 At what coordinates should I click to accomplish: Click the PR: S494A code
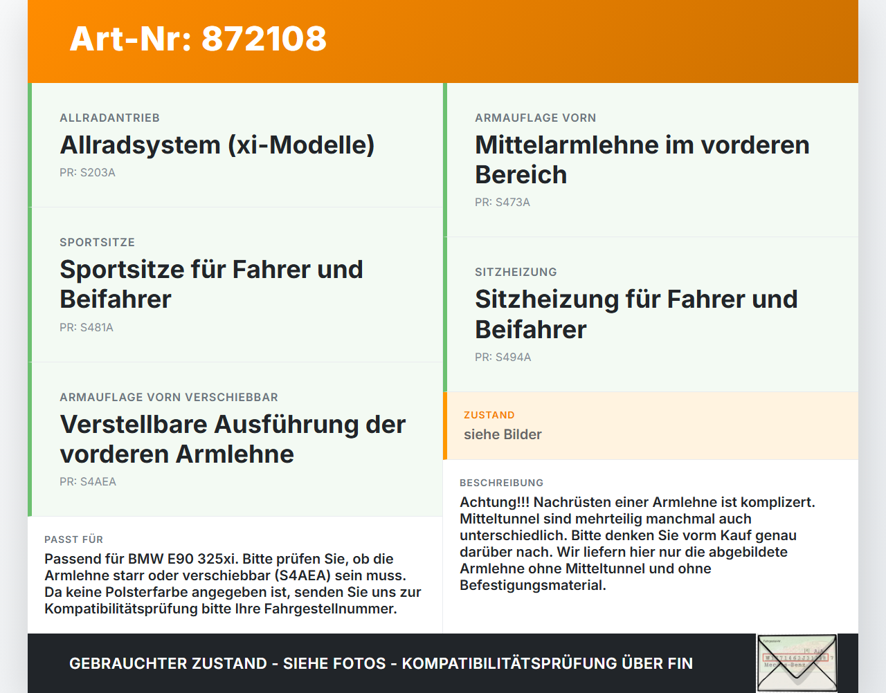click(x=503, y=358)
